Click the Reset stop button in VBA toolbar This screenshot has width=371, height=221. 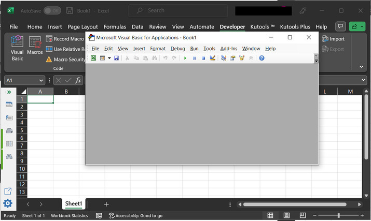coord(203,58)
